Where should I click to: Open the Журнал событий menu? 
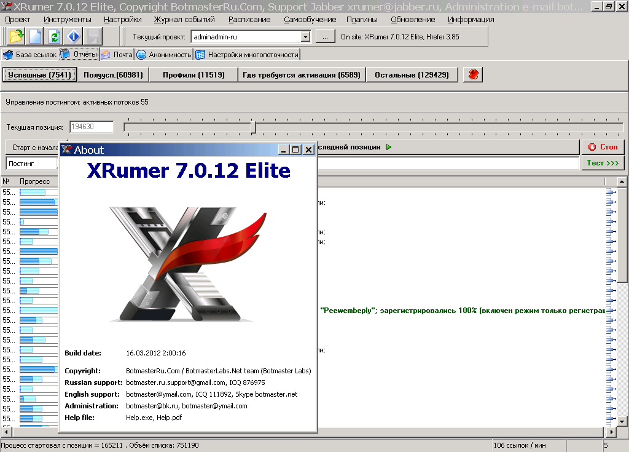184,19
